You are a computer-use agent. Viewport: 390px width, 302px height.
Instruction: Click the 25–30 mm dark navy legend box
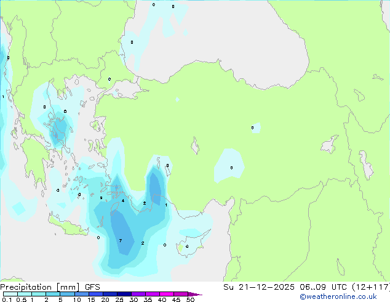point(124,294)
